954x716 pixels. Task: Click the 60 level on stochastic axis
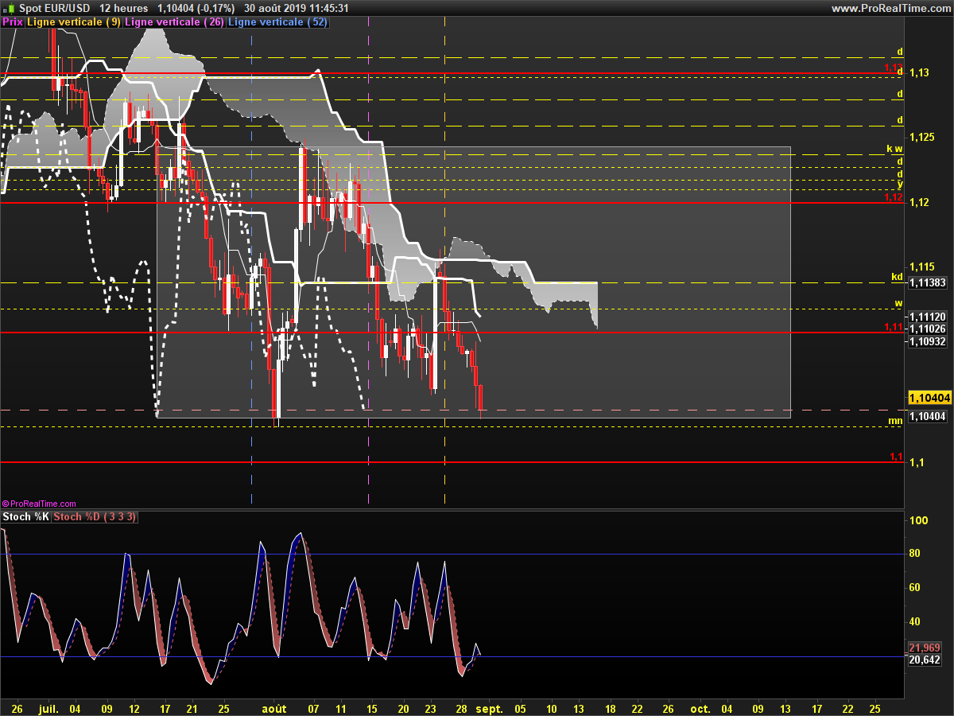pyautogui.click(x=916, y=587)
